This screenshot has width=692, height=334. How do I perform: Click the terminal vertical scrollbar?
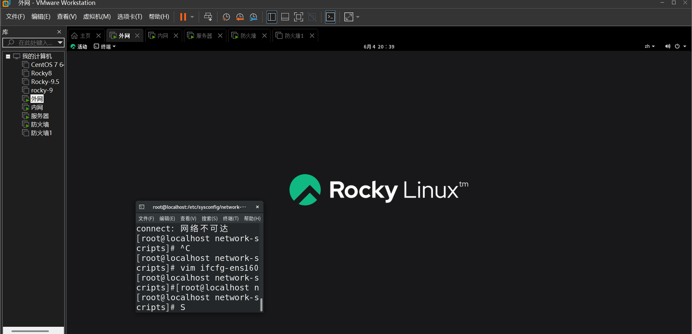pos(261,305)
